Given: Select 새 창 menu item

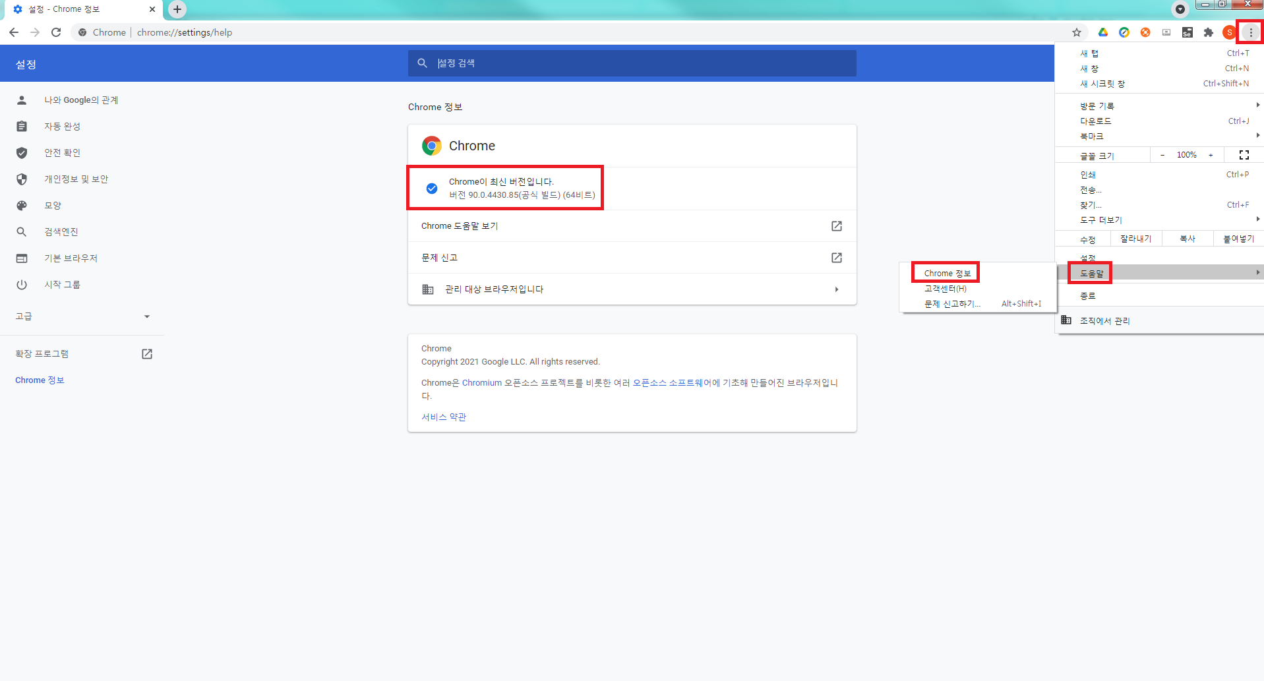Looking at the screenshot, I should (1159, 69).
